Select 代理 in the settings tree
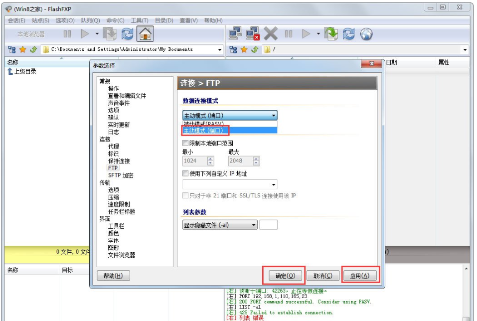Viewport: 477px width, 321px height. (114, 147)
